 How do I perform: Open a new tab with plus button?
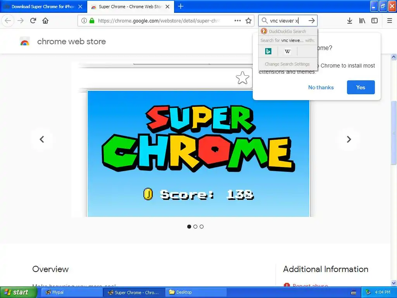point(181,6)
